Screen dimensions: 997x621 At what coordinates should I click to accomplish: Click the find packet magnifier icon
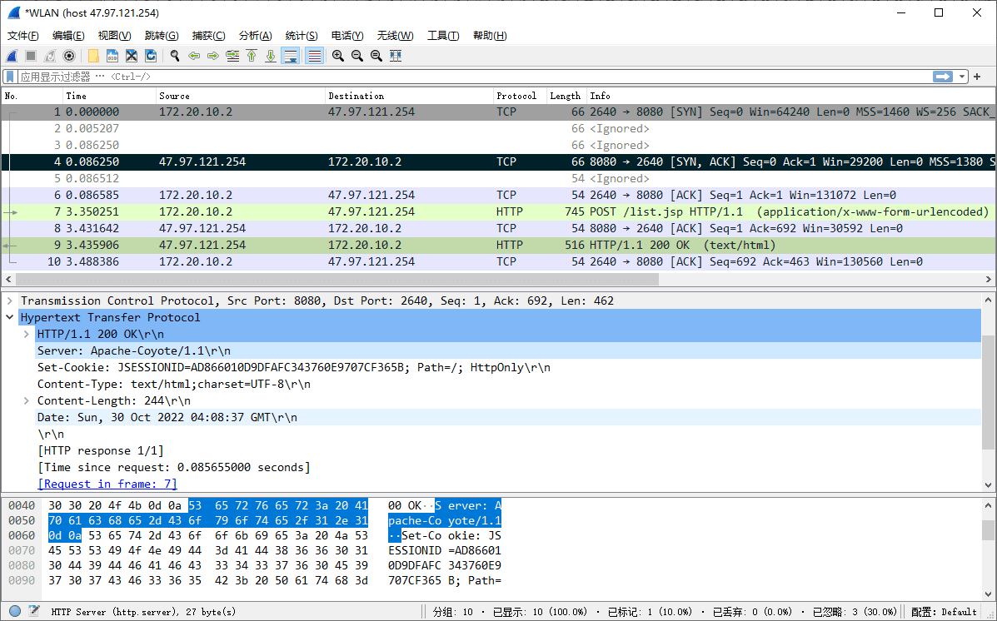tap(175, 56)
